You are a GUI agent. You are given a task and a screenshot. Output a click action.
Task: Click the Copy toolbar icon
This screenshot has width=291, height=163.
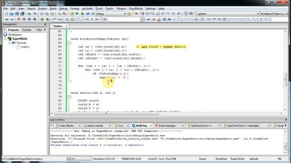point(47,14)
